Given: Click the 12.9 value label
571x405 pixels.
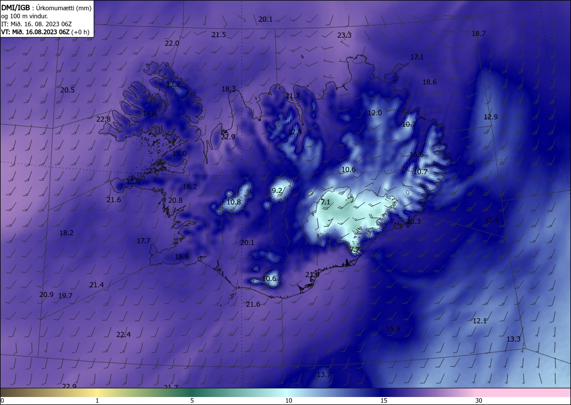Looking at the screenshot, I should [x=490, y=117].
